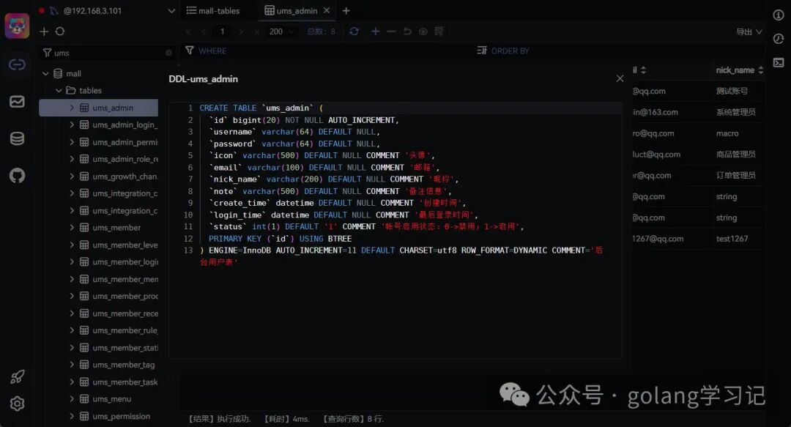Viewport: 791px width, 427px height.
Task: Click the cell 'test1267' in nick_name
Action: click(732, 238)
